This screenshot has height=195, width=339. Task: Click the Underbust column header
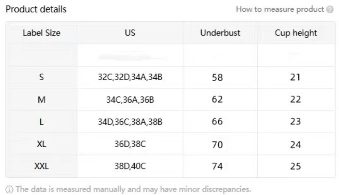(220, 33)
